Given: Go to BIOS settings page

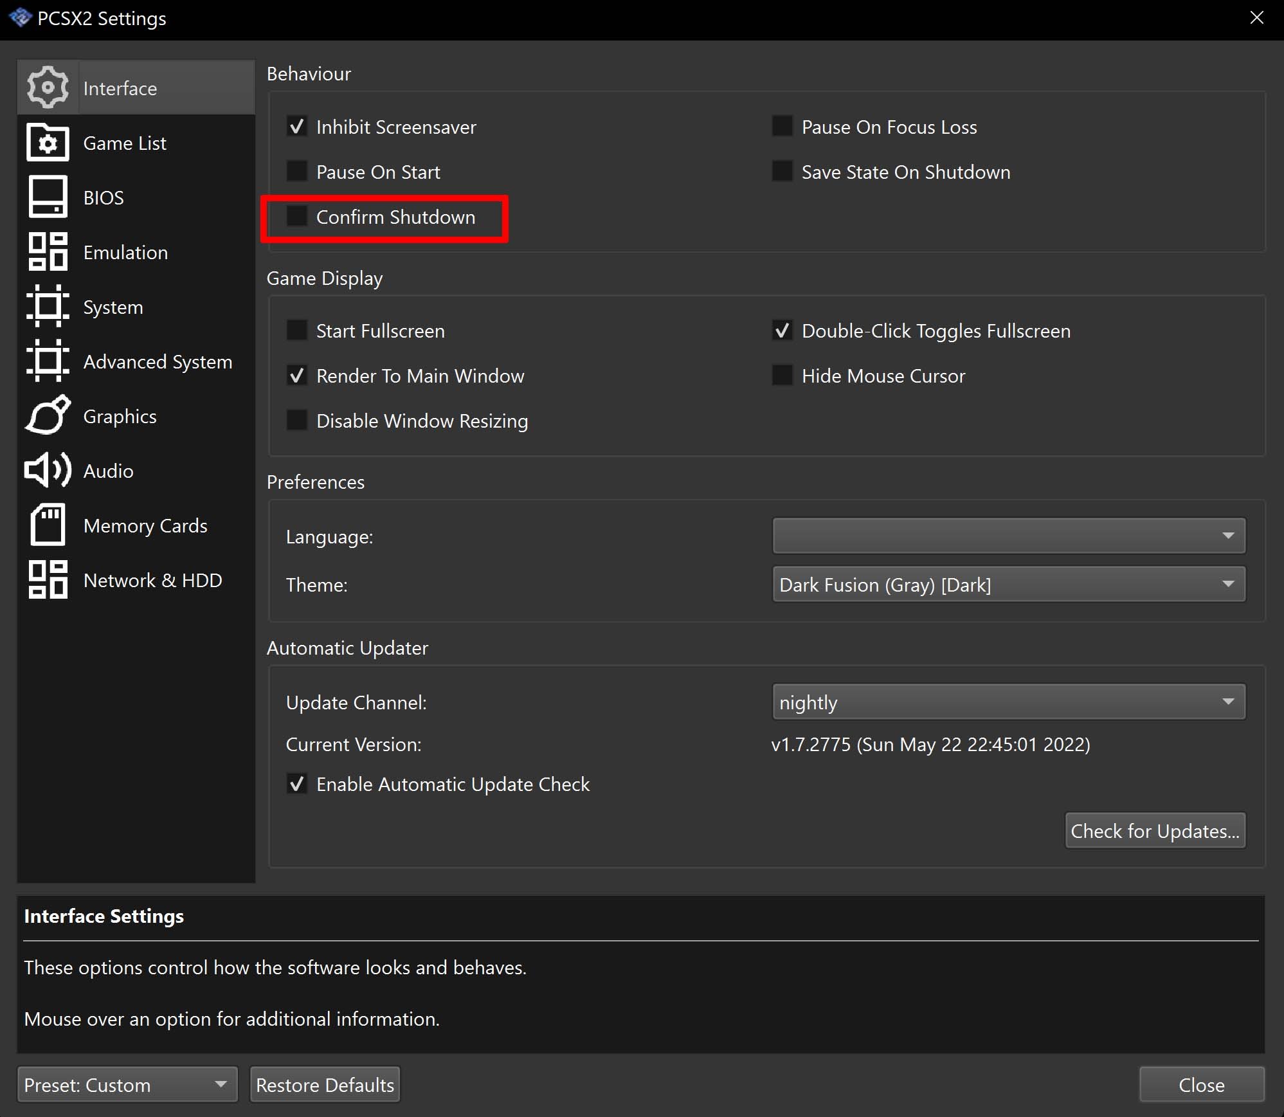Looking at the screenshot, I should [136, 197].
